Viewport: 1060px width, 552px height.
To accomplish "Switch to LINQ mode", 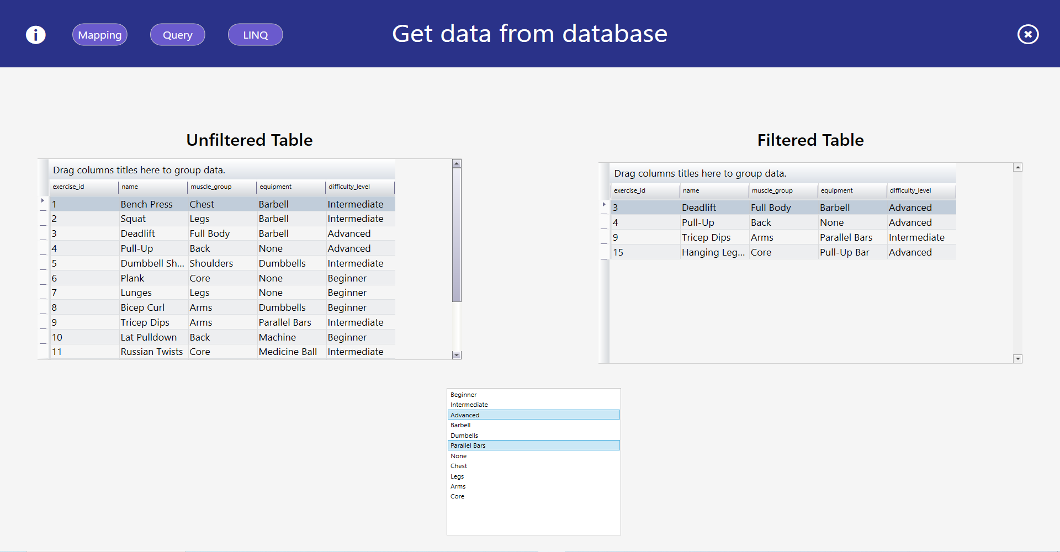I will tap(255, 35).
